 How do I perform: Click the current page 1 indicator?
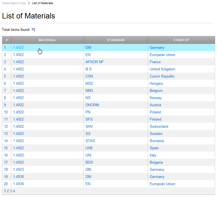click(5, 191)
